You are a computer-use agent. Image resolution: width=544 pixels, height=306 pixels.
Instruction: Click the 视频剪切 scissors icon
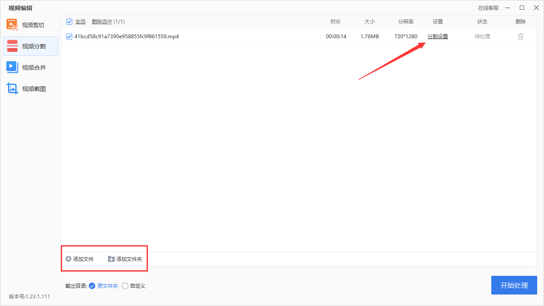point(12,25)
